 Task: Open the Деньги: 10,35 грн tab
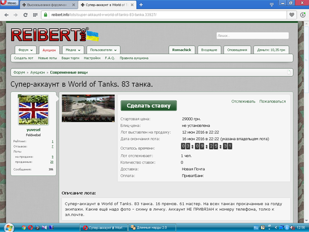point(271,50)
